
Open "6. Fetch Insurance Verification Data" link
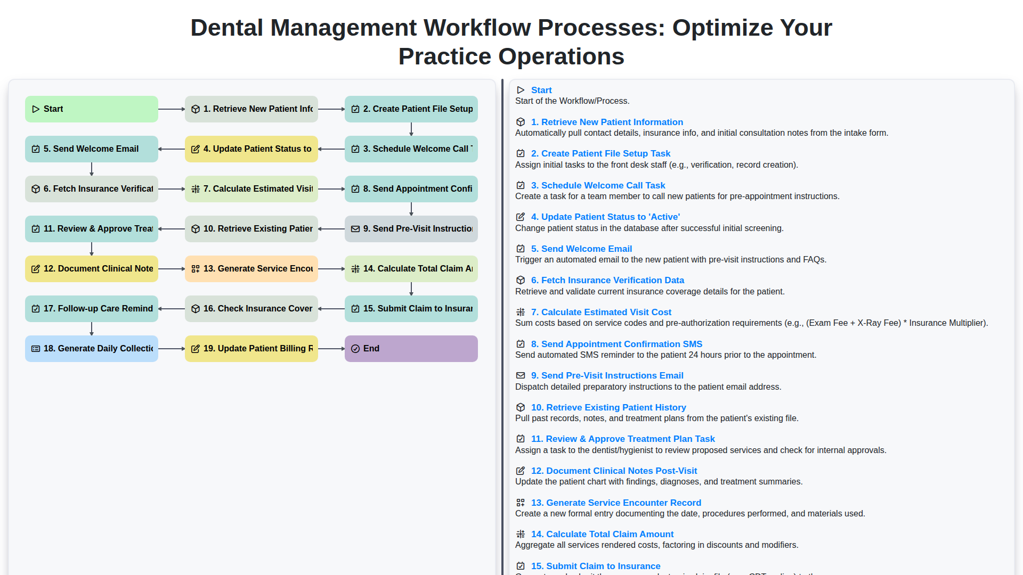coord(607,280)
